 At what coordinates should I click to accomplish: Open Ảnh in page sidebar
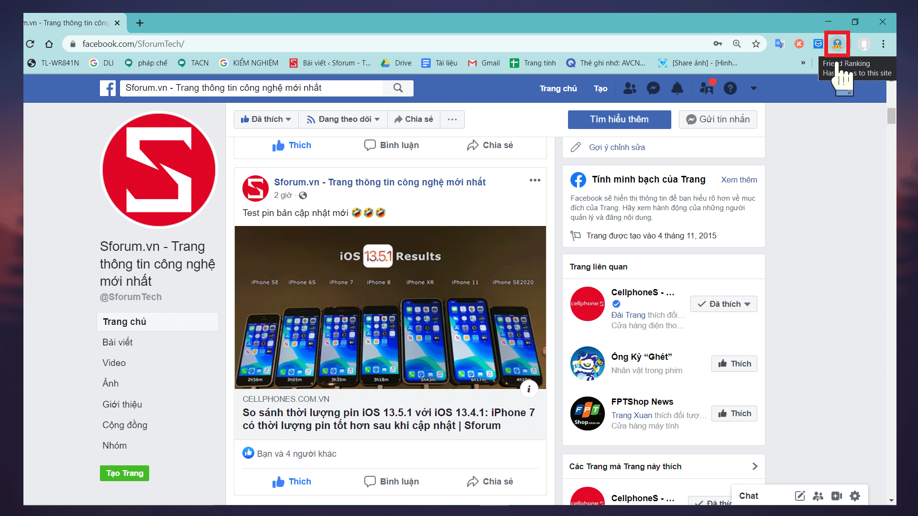pos(110,383)
